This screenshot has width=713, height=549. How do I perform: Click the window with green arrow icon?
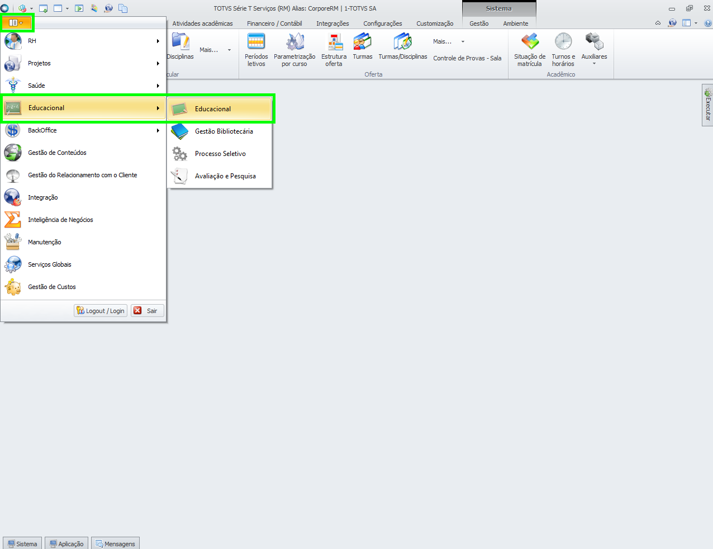[43, 8]
